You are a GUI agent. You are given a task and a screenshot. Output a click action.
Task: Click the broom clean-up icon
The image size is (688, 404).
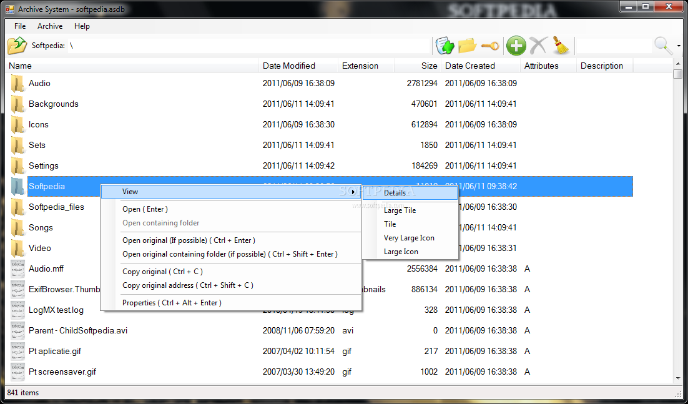[x=560, y=45]
